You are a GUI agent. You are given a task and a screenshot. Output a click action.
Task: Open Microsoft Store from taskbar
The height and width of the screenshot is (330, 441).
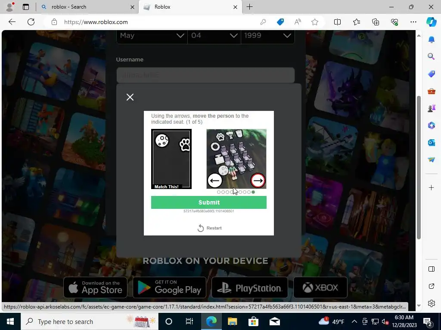[x=253, y=321]
